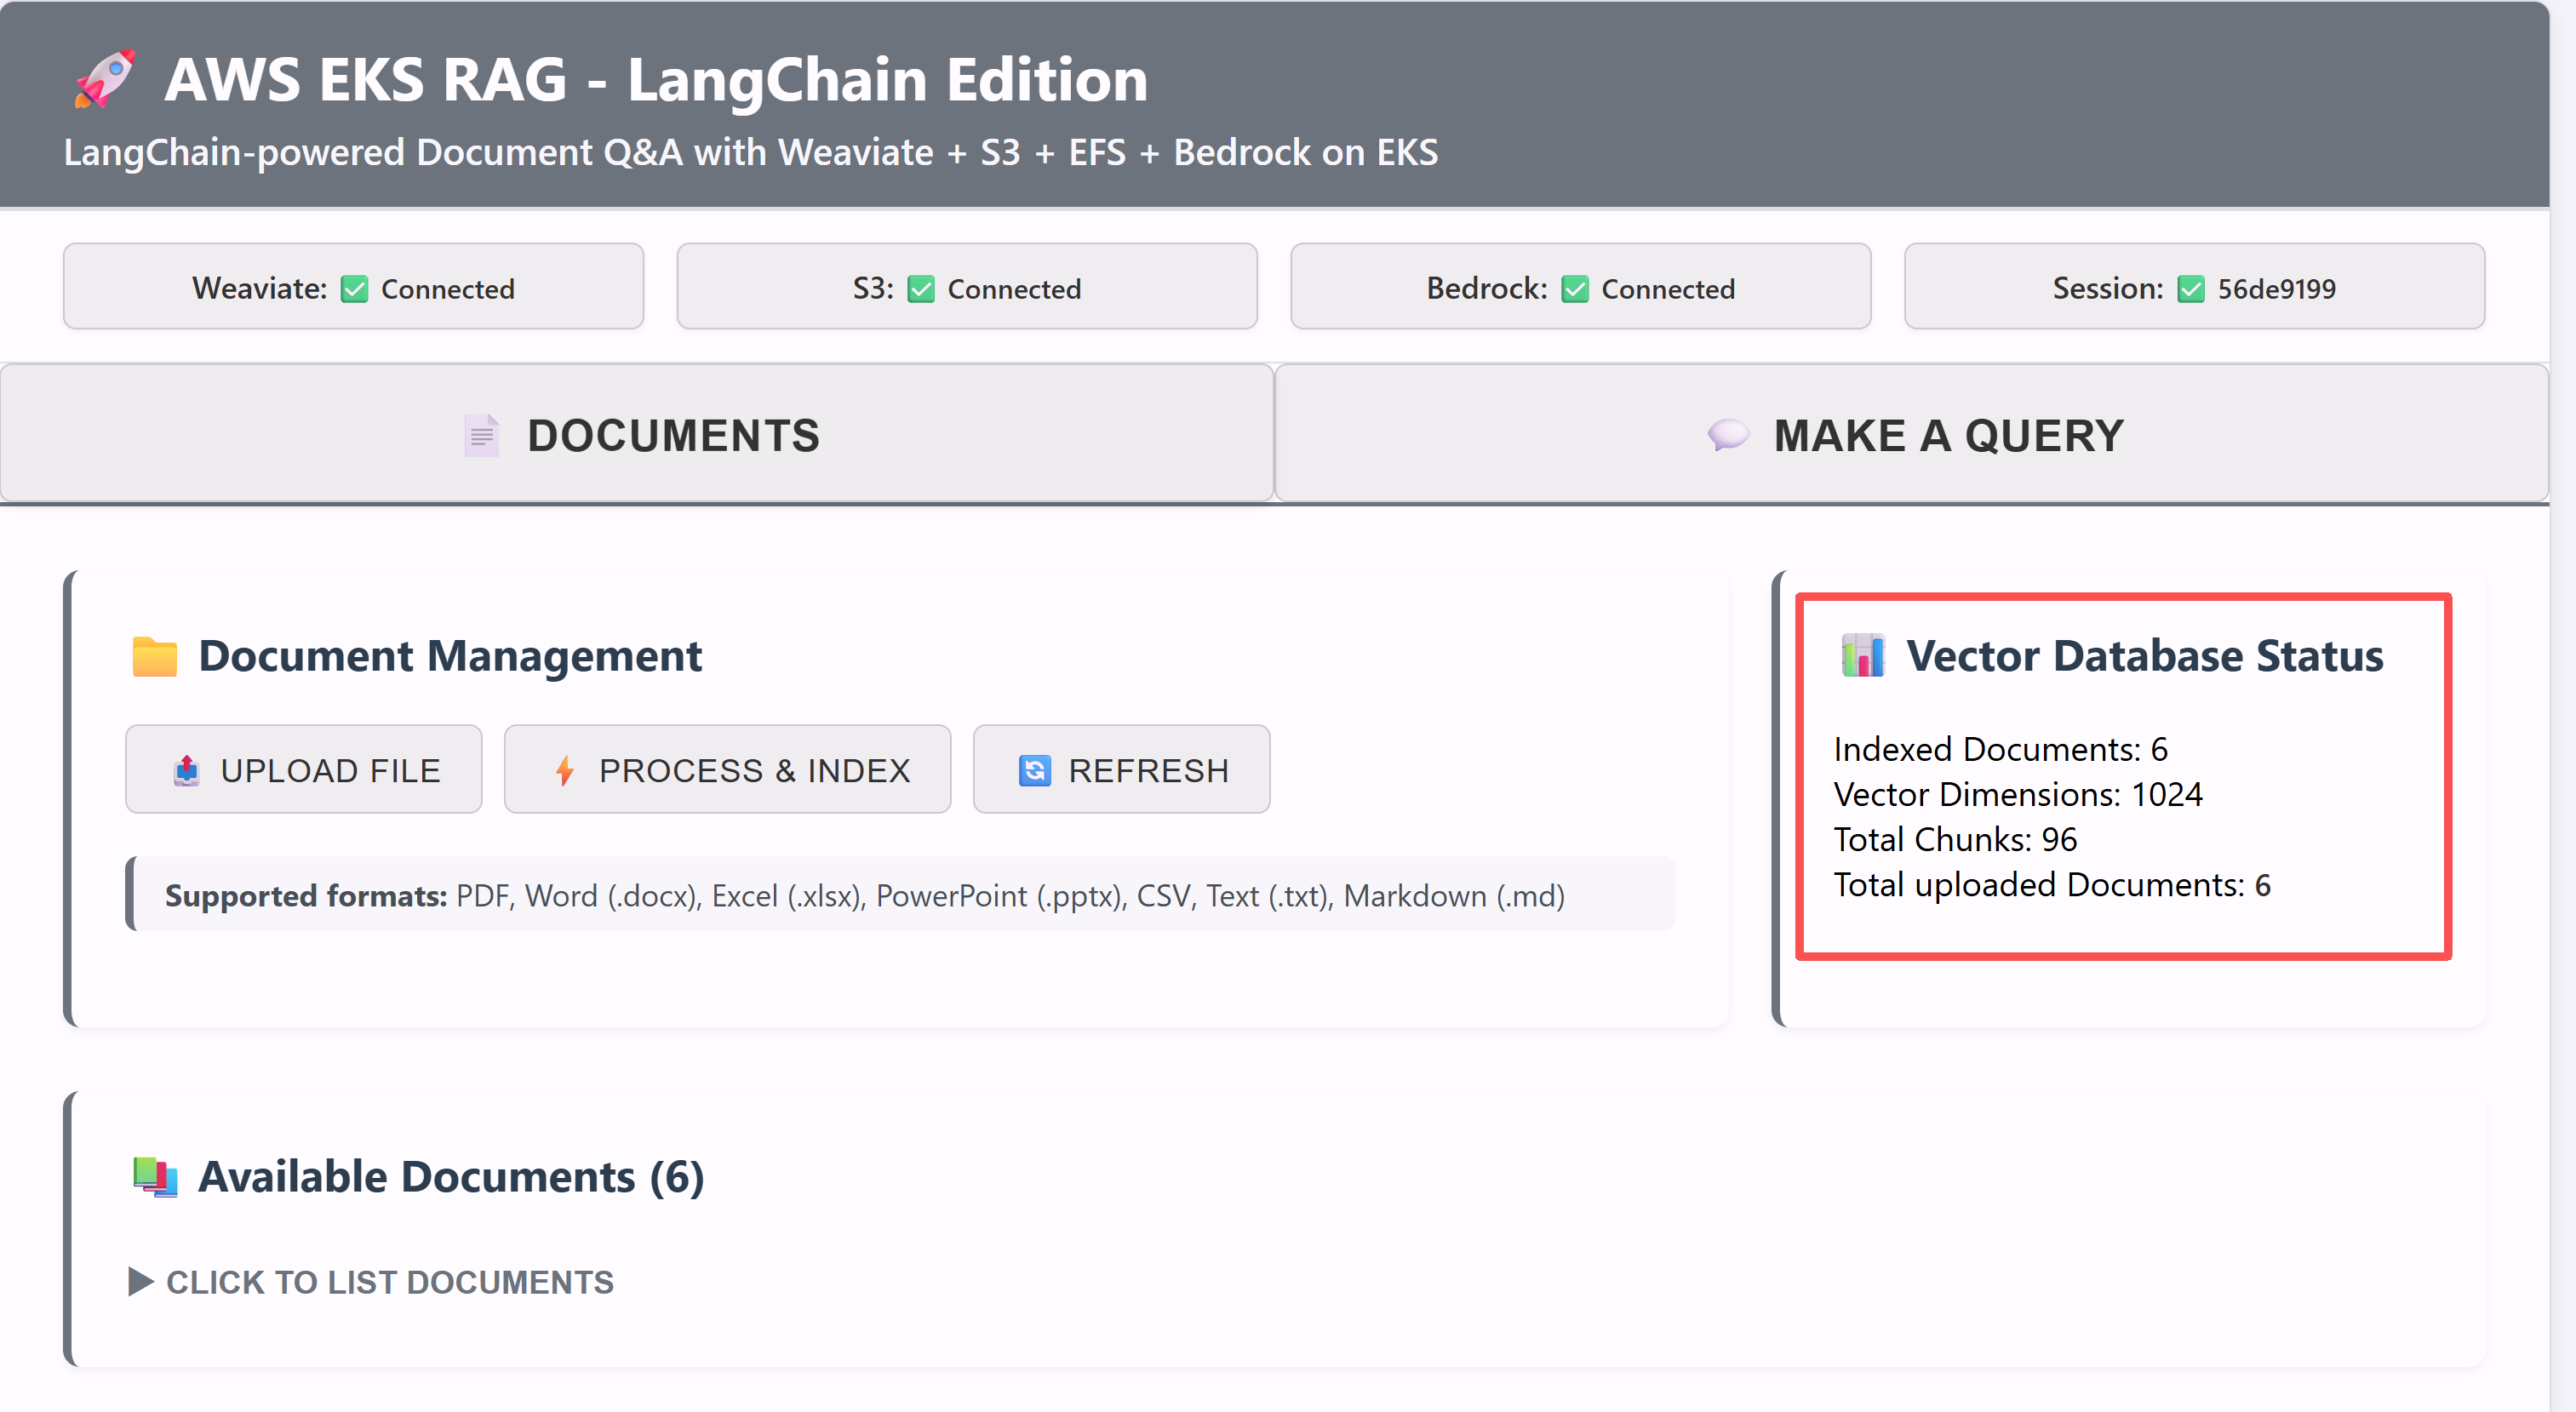The width and height of the screenshot is (2576, 1412).
Task: Click the yellow folder icon beside Document Management
Action: tap(154, 657)
